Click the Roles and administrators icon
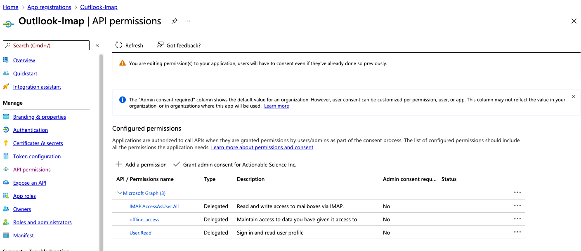The height and width of the screenshot is (251, 581). click(6, 222)
